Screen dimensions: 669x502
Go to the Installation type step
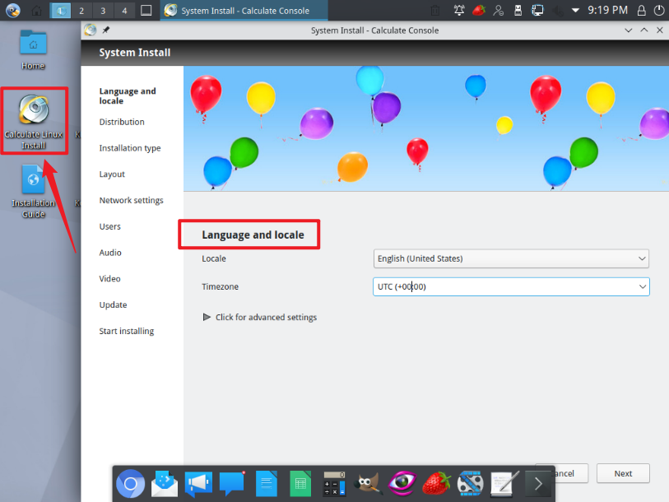click(x=130, y=148)
